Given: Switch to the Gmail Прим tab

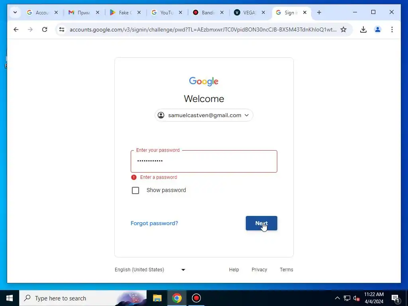Looking at the screenshot, I should pos(79,12).
